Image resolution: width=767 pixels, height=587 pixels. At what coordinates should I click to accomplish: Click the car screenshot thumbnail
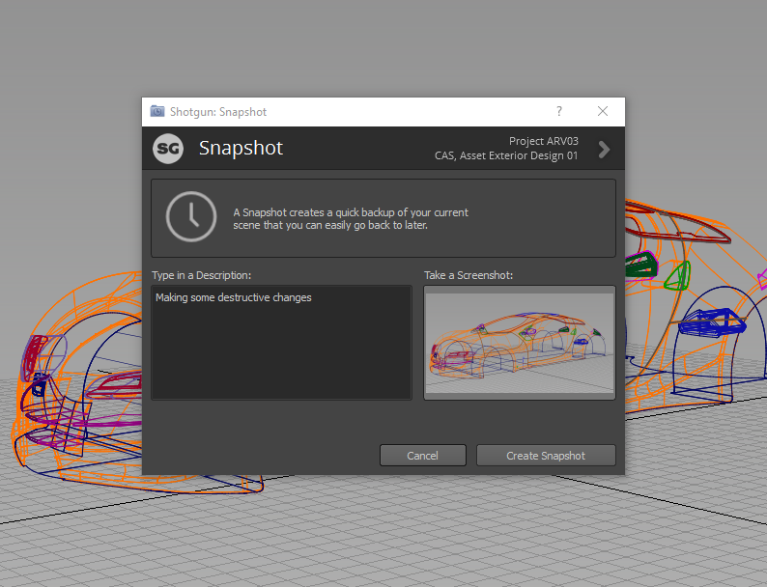[x=520, y=343]
